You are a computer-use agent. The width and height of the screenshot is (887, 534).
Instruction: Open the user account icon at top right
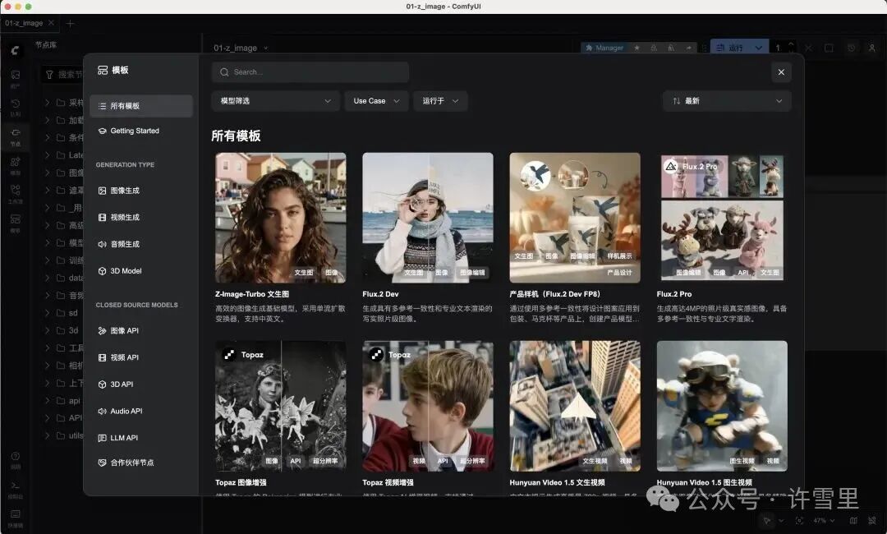click(x=871, y=48)
